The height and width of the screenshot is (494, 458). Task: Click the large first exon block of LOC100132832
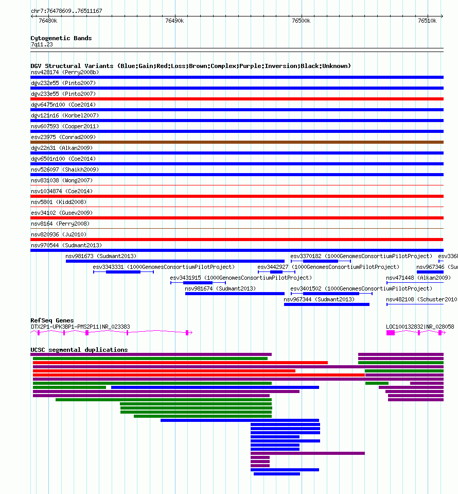coord(390,333)
